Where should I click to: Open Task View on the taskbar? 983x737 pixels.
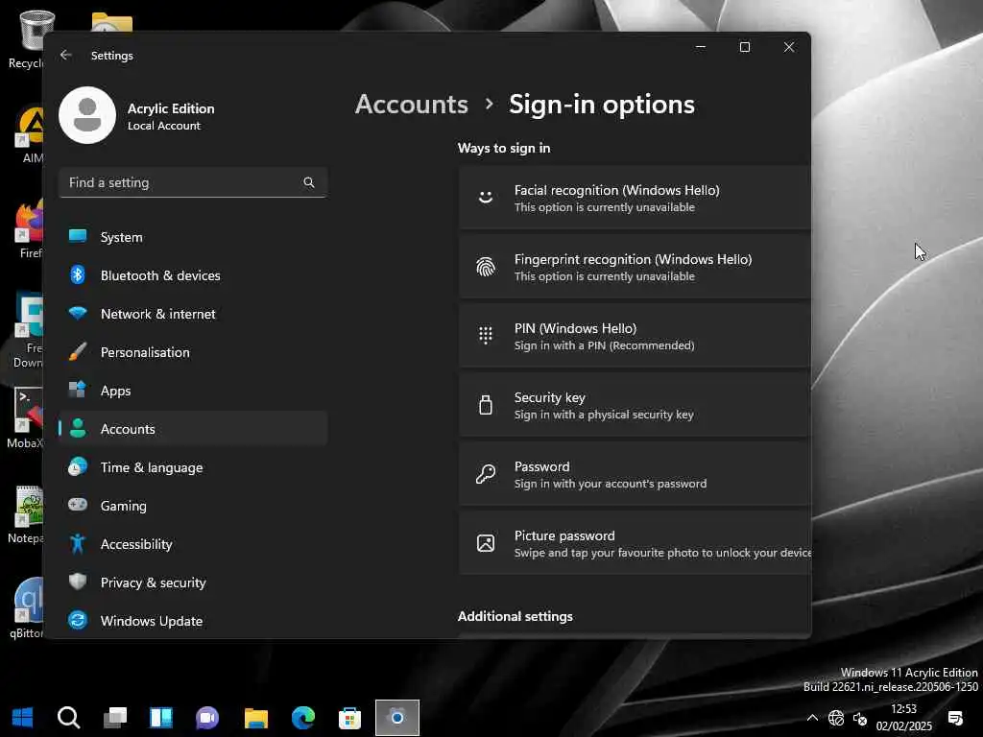coord(115,718)
